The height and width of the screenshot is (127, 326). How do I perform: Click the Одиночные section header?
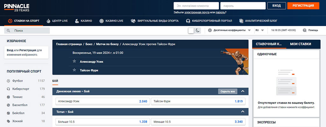click(286, 54)
